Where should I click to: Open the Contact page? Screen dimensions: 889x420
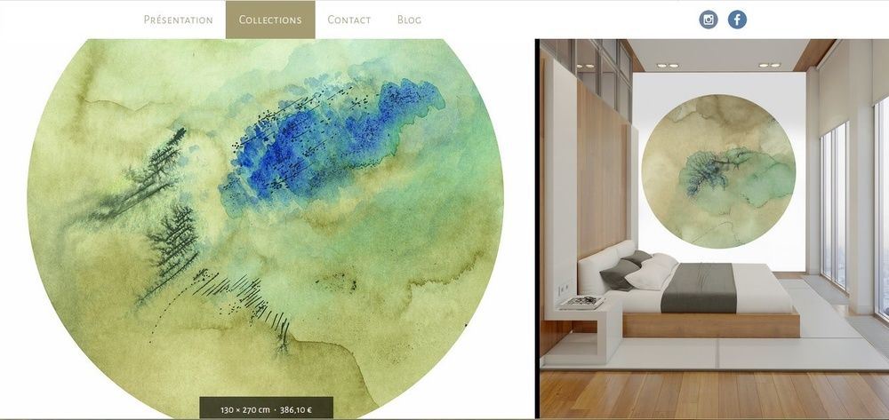(349, 20)
